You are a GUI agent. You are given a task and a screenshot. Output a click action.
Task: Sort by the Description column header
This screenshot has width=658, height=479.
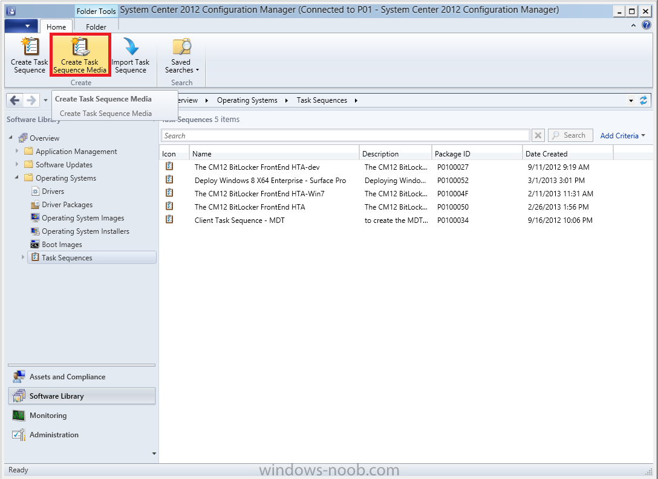[x=396, y=154]
